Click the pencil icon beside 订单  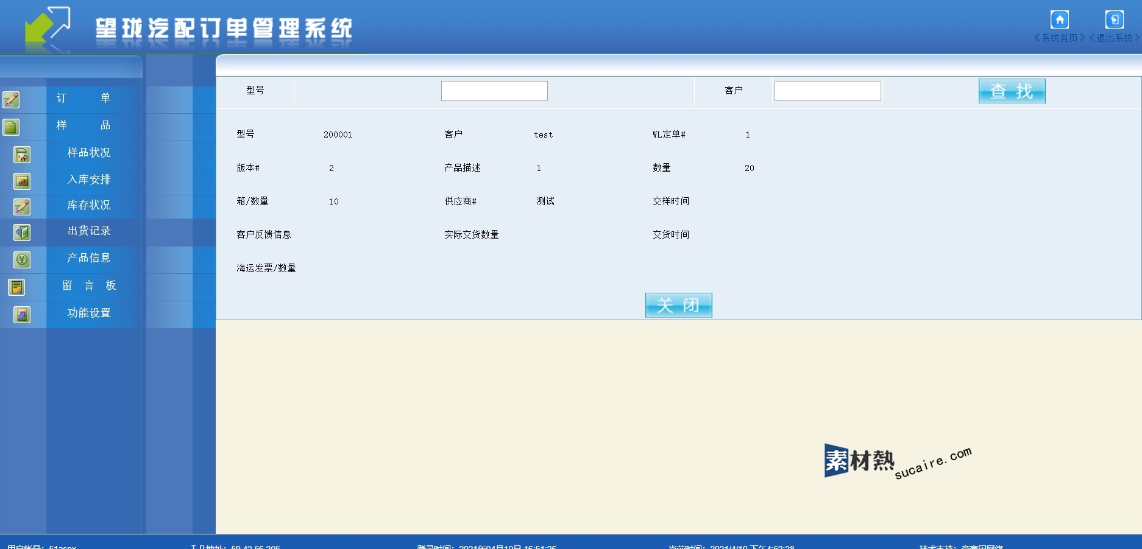(11, 99)
